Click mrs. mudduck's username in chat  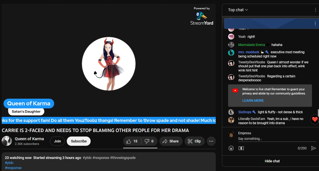click(249, 52)
